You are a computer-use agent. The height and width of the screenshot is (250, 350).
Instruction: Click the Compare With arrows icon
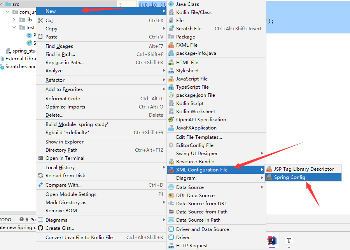pyautogui.click(x=40, y=185)
